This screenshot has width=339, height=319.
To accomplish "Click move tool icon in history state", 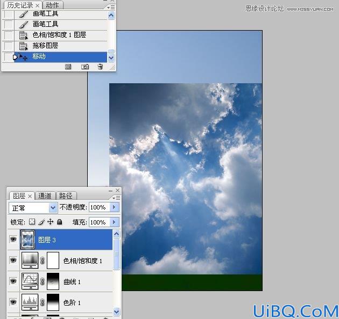I will pyautogui.click(x=23, y=57).
